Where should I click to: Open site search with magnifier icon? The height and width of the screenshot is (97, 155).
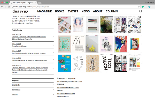(x=141, y=11)
